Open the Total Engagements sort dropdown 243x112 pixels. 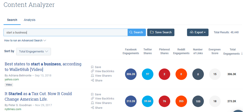click(33, 51)
